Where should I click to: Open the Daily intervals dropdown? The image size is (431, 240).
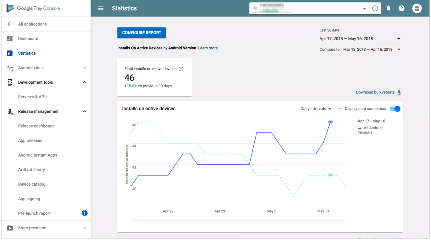tap(316, 109)
